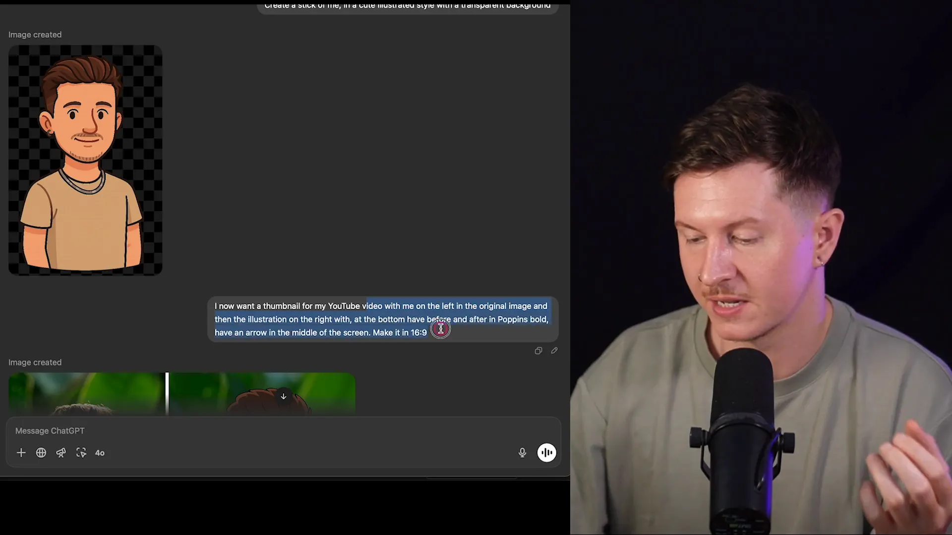The image size is (952, 535).
Task: Click the scroll-to-bottom arrow button
Action: pos(284,396)
